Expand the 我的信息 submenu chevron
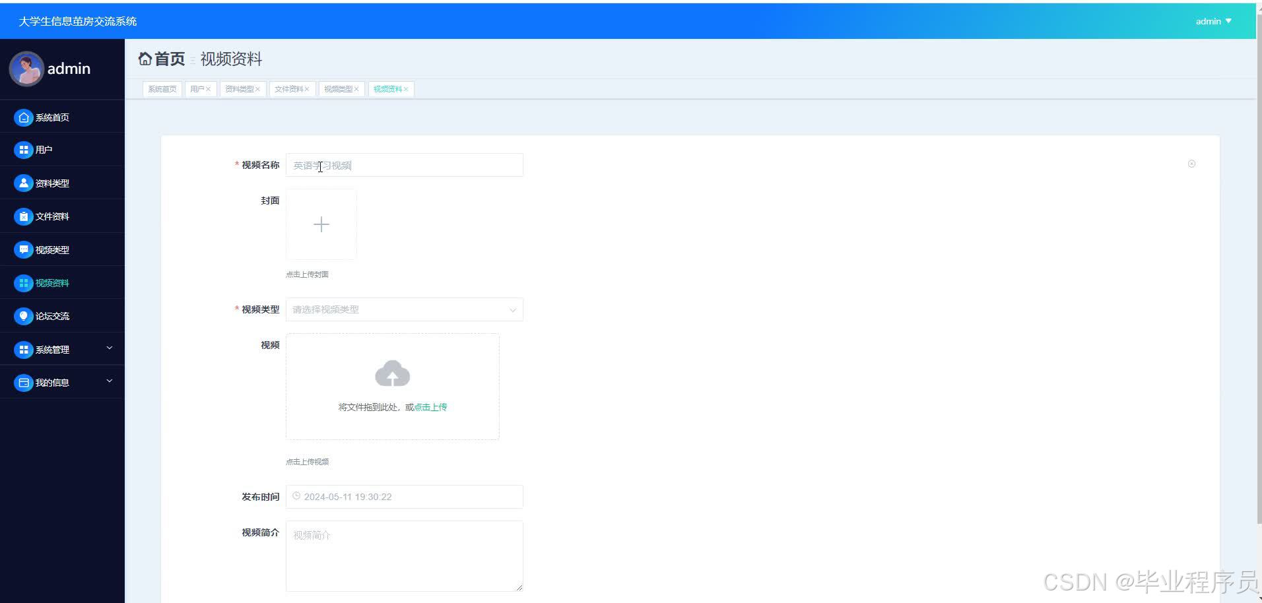The height and width of the screenshot is (603, 1262). coord(110,381)
